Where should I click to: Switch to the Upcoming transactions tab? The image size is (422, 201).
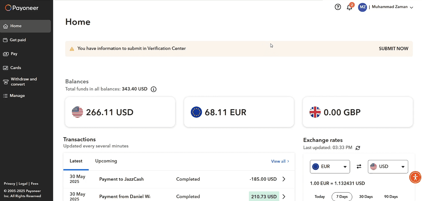106,161
